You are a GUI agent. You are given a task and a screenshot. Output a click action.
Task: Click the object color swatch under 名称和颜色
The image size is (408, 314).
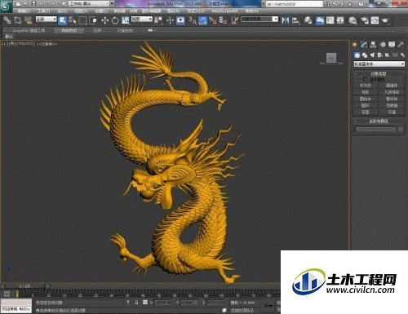coord(401,130)
